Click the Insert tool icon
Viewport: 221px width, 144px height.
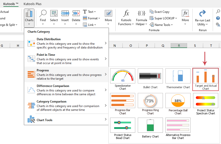coord(65,14)
